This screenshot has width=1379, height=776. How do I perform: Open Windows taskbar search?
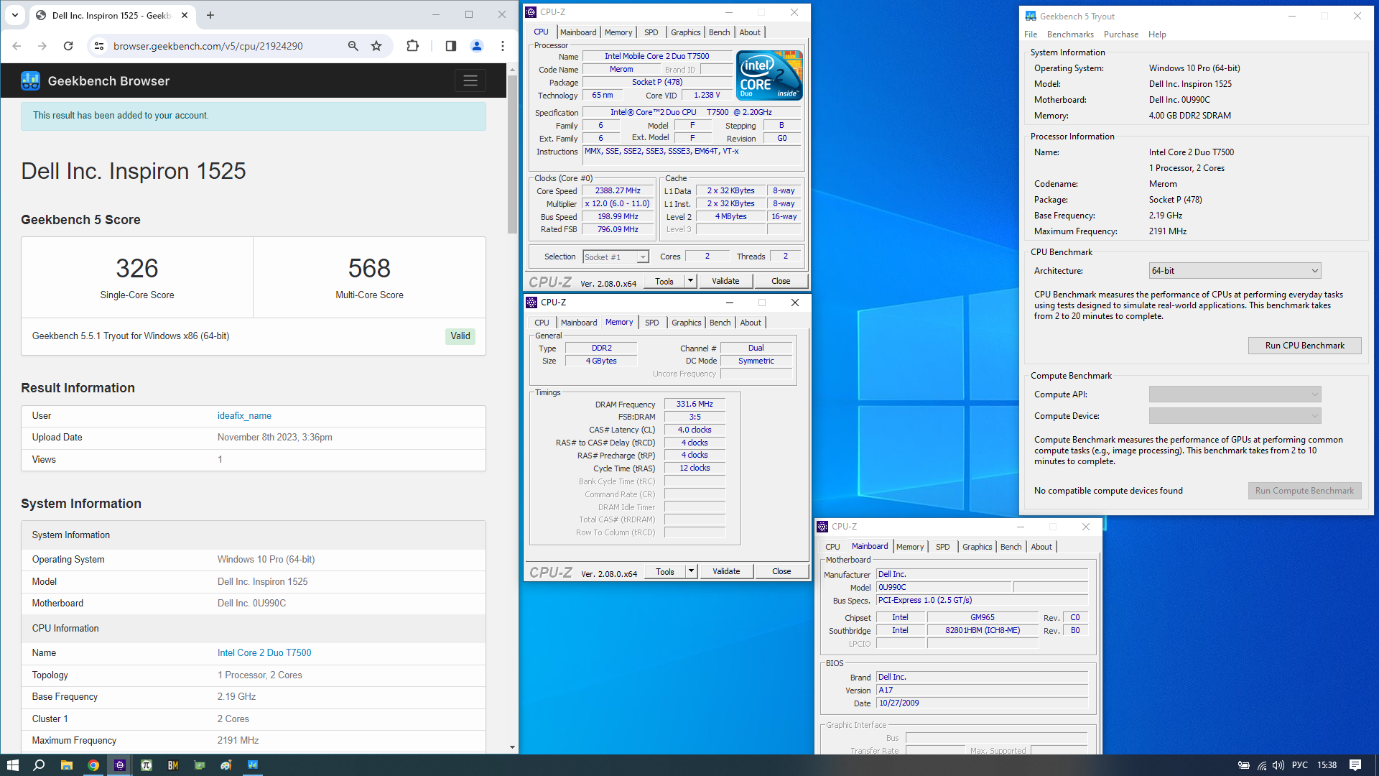39,765
